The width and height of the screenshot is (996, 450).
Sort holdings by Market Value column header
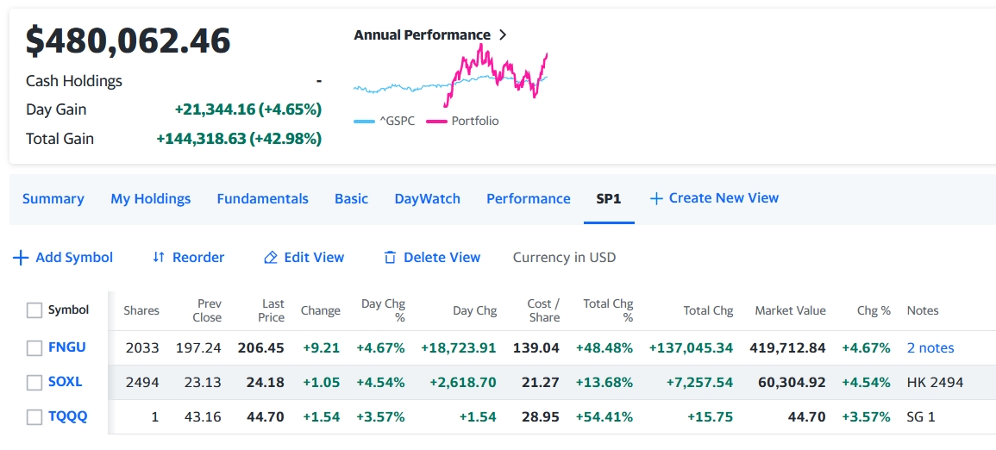[790, 310]
